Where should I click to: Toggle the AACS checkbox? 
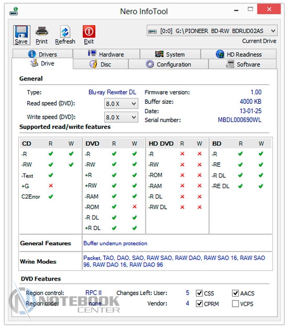(x=235, y=293)
